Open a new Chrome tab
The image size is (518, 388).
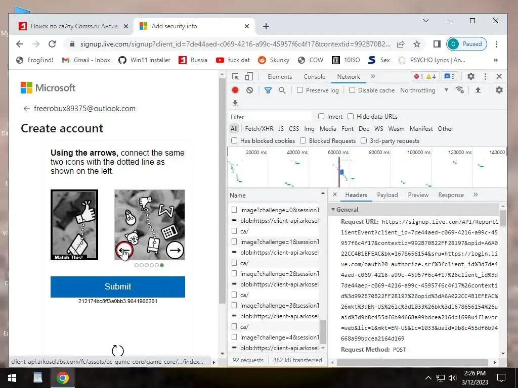pos(266,26)
